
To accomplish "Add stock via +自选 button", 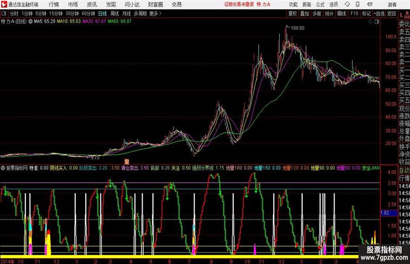I will 379,14.
